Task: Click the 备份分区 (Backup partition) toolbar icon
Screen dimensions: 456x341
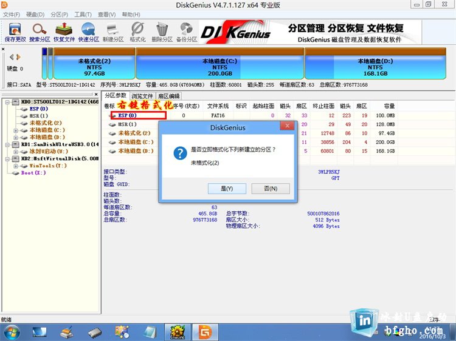Action: point(187,32)
